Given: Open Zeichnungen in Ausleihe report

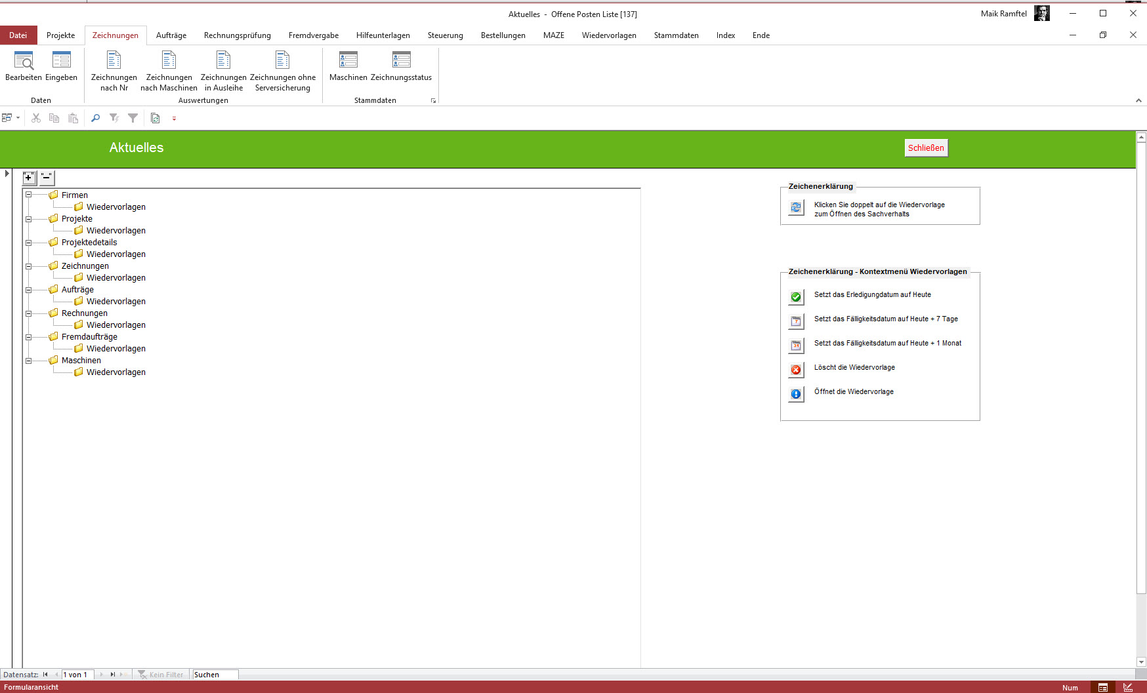Looking at the screenshot, I should 224,71.
